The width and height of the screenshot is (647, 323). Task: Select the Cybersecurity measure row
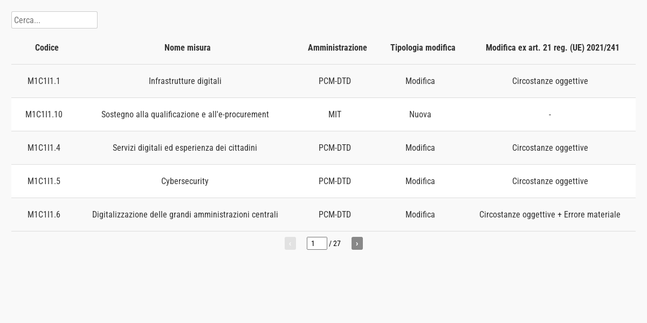323,181
